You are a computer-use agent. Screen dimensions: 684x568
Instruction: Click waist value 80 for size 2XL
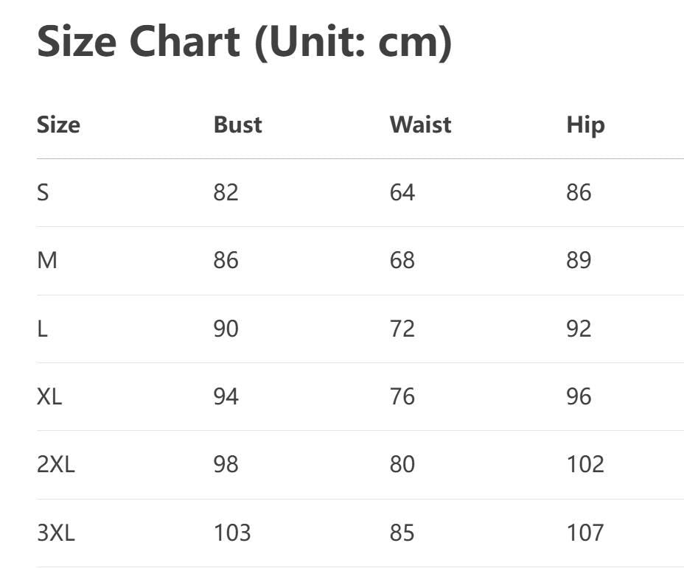pyautogui.click(x=402, y=464)
